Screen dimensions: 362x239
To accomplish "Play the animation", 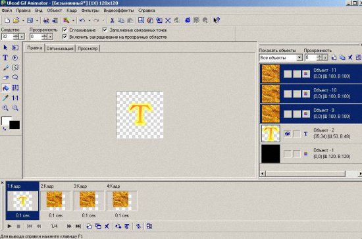I will pos(9,226).
